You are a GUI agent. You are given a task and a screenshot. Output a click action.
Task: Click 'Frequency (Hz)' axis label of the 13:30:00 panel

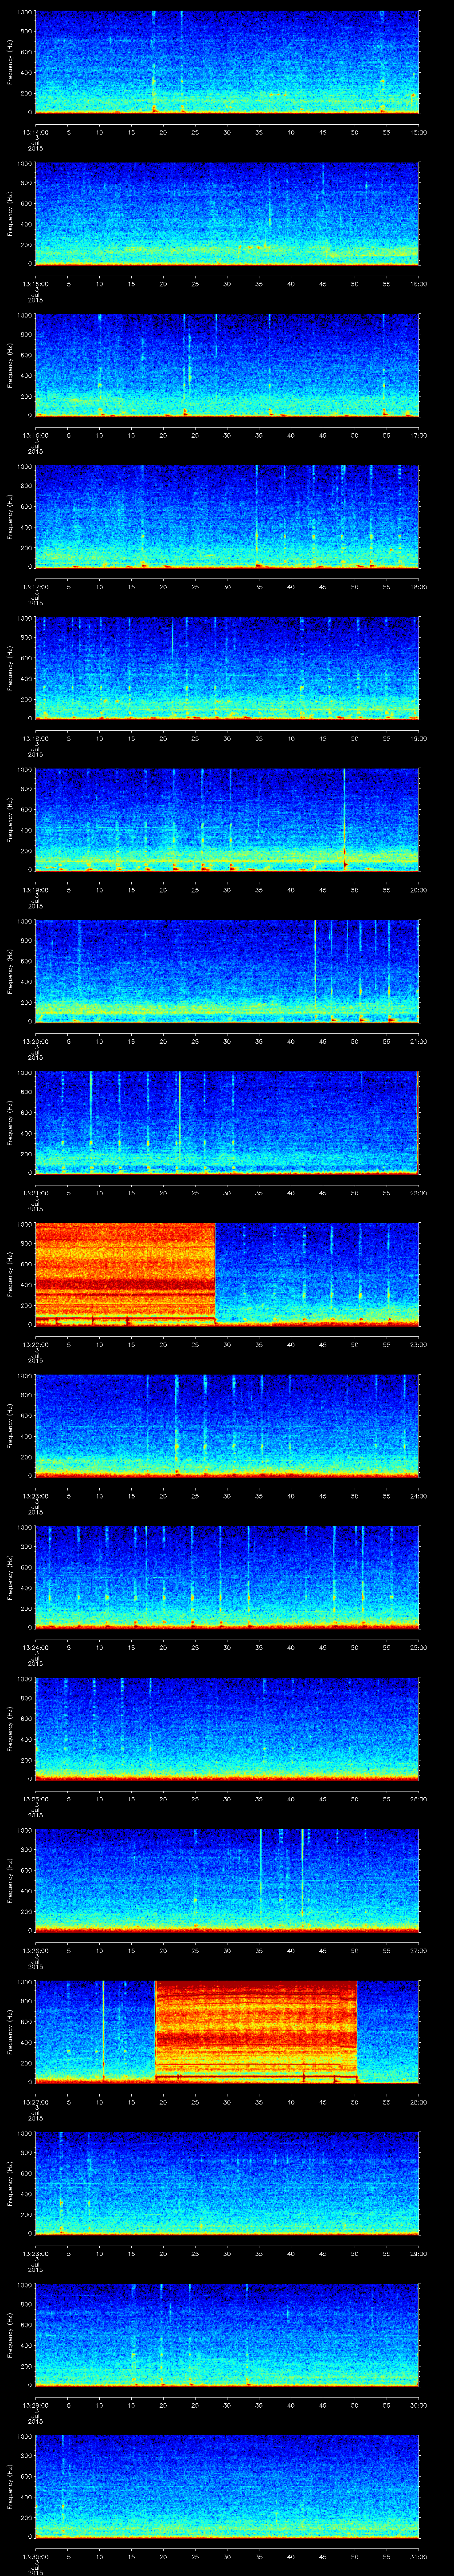10,2486
